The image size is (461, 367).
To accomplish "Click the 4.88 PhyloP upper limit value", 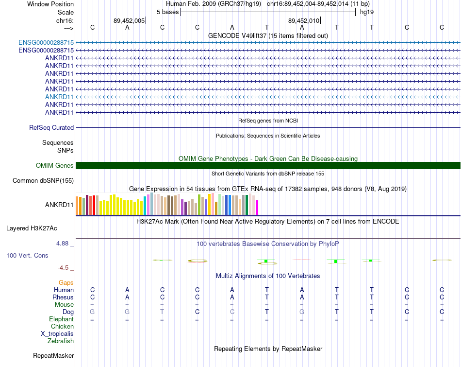I will pyautogui.click(x=62, y=244).
